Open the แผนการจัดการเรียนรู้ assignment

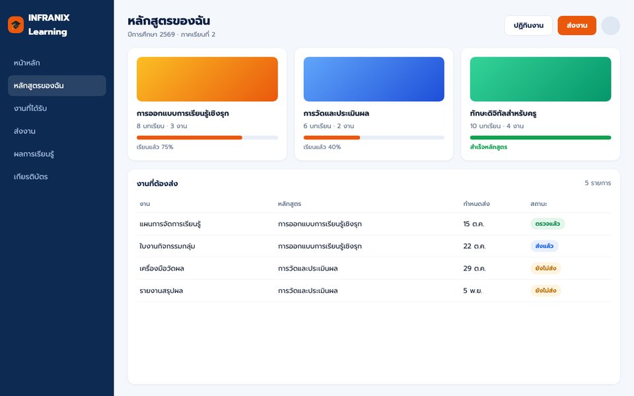pos(170,224)
